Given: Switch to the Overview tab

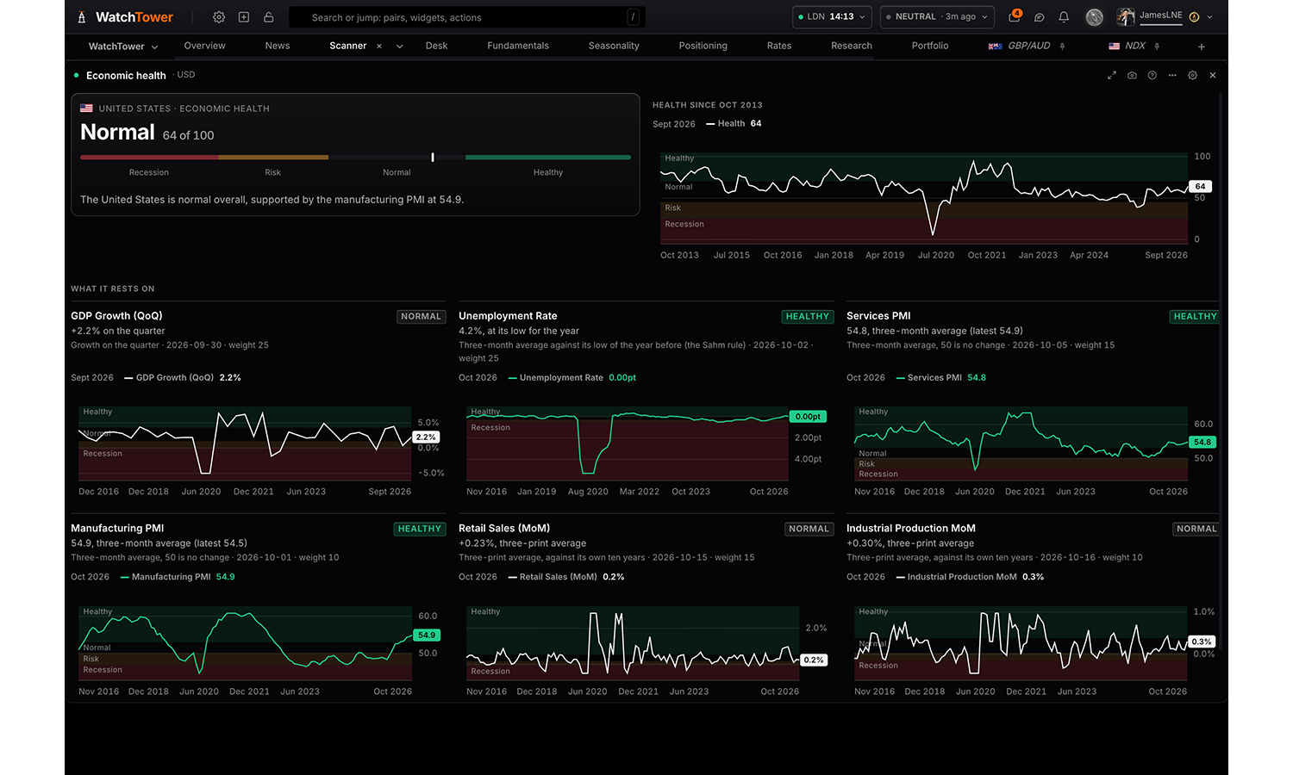Looking at the screenshot, I should pyautogui.click(x=205, y=46).
